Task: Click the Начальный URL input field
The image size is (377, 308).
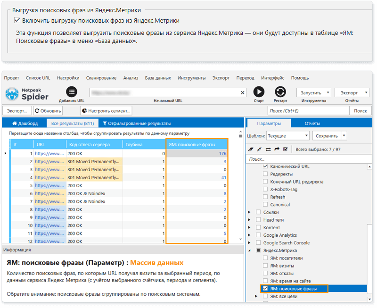Action: click(168, 92)
